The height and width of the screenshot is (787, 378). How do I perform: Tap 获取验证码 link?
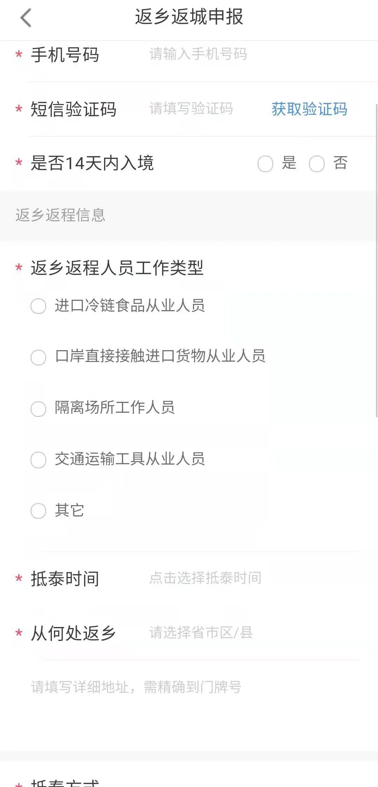[309, 109]
